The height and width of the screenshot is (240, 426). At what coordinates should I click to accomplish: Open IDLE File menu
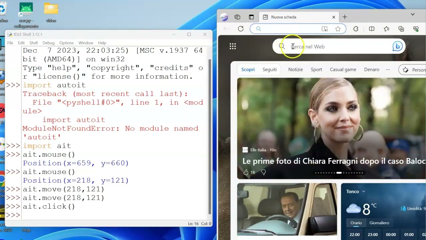pyautogui.click(x=10, y=43)
